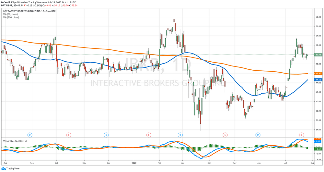Click the blue 1.88 MACD value label
Screen dimensions: 324x172
pyautogui.click(x=318, y=141)
